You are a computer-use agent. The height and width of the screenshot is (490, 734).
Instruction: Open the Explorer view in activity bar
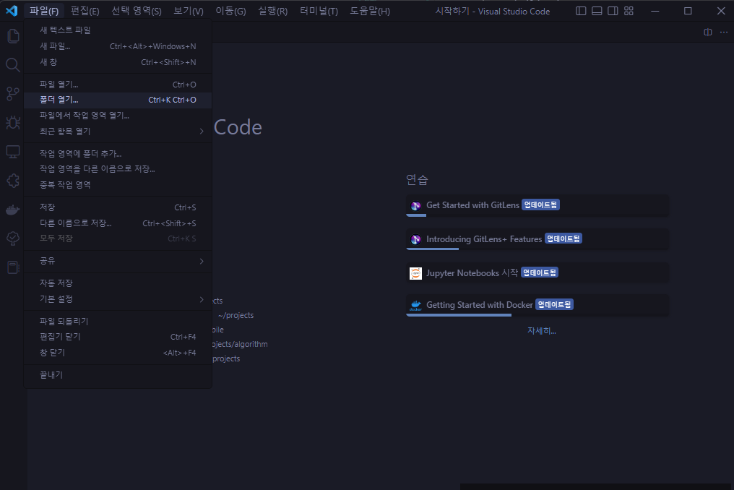point(13,36)
